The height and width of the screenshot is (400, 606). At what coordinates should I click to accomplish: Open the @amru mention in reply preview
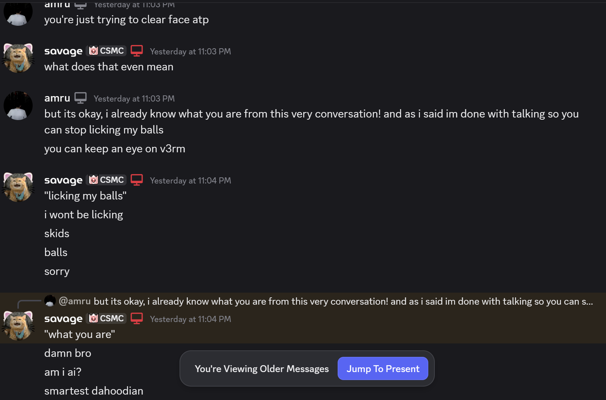[74, 301]
